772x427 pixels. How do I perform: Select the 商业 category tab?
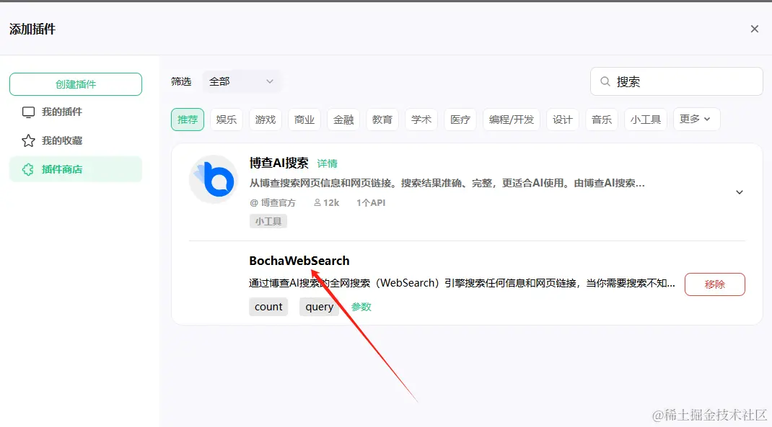click(x=304, y=120)
